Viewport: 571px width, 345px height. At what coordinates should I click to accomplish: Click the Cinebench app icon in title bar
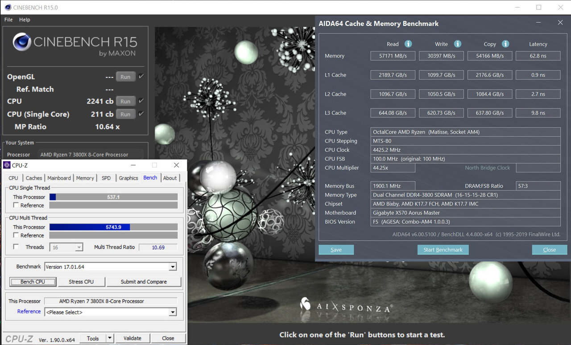[x=7, y=7]
